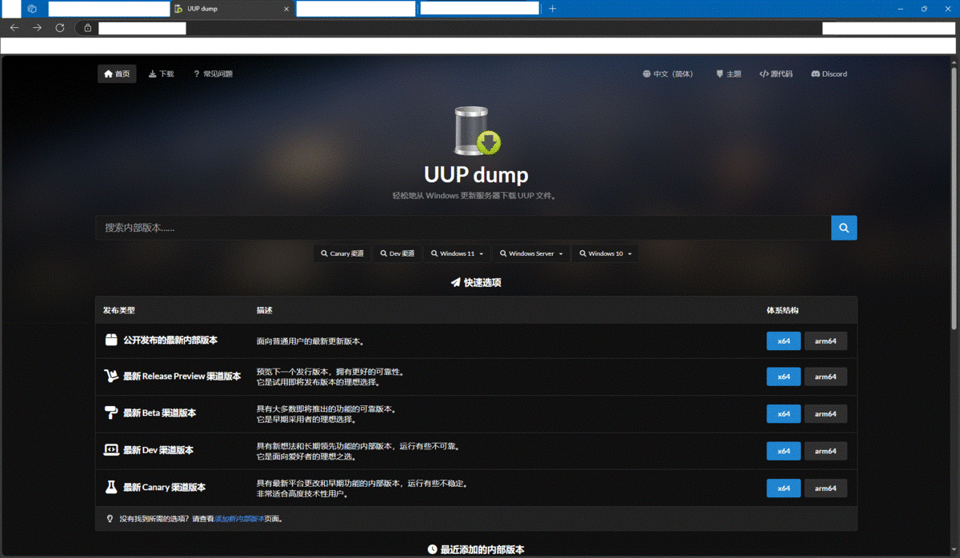Open the 添加新内部版本 link
This screenshot has width=960, height=558.
[x=239, y=519]
